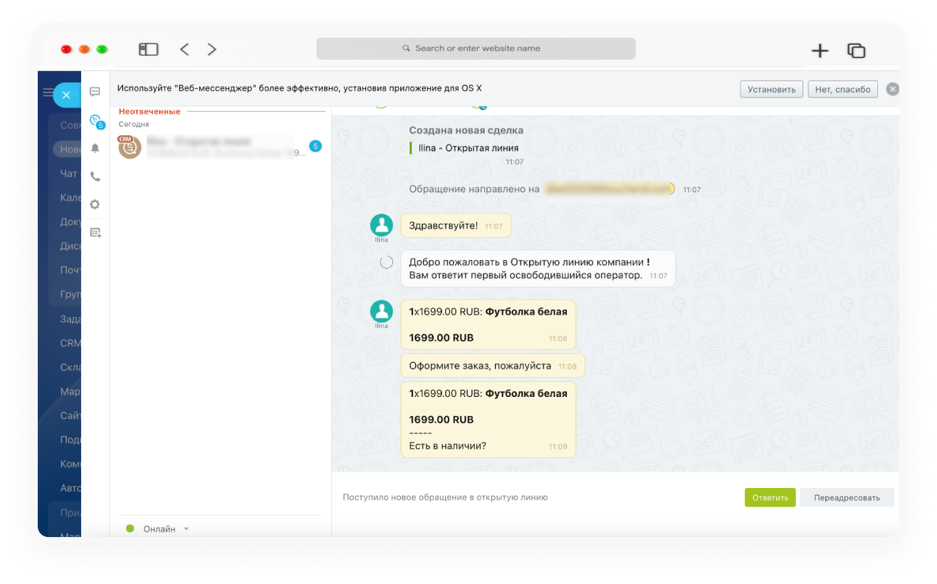Select the "Здравствуйте!" message bubble
This screenshot has width=937, height=584.
(x=456, y=225)
